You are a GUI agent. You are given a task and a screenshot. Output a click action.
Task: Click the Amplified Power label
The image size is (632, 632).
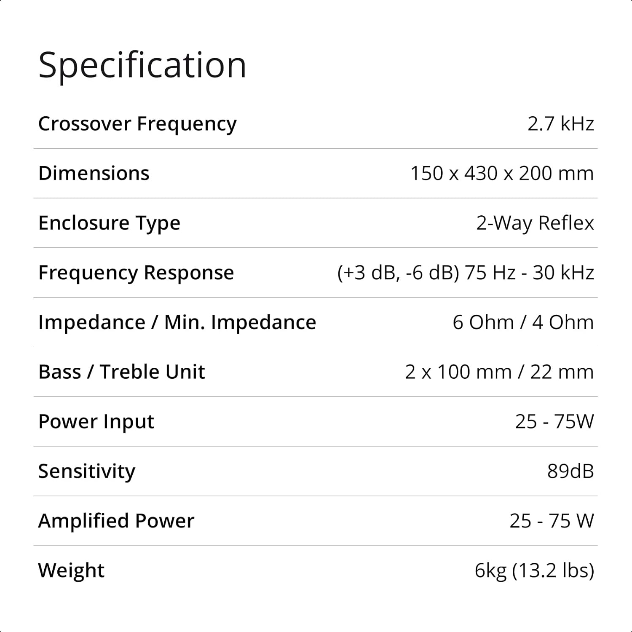[116, 521]
